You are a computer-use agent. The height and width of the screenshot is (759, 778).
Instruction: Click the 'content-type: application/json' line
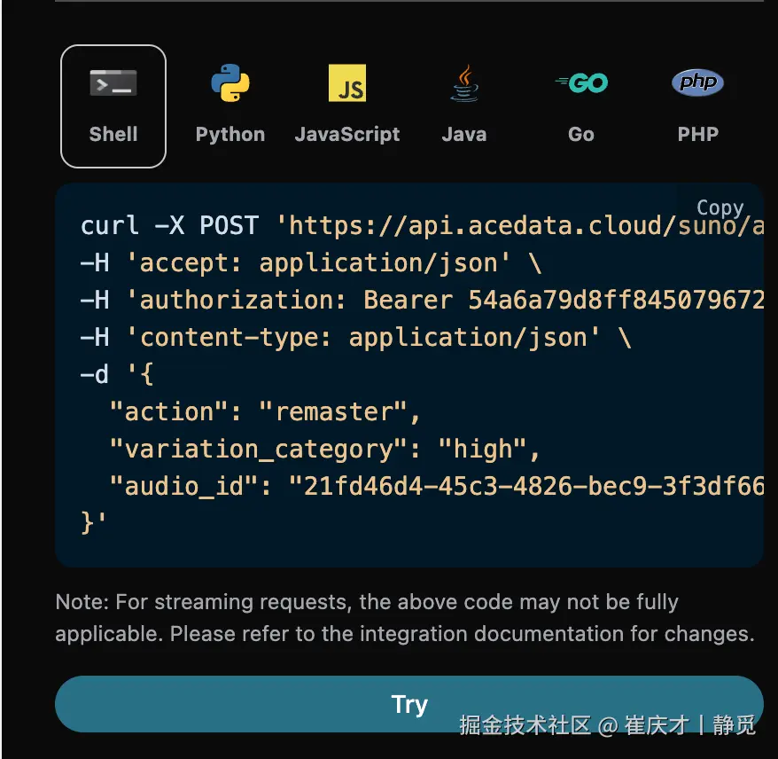tap(355, 338)
